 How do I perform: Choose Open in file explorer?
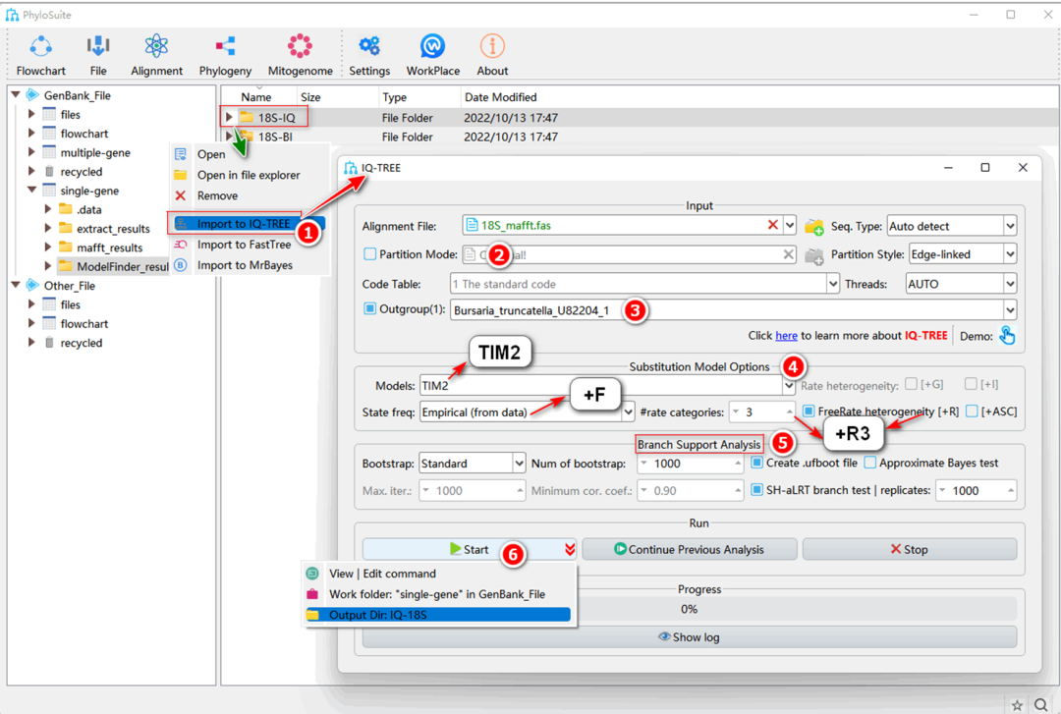[x=249, y=175]
